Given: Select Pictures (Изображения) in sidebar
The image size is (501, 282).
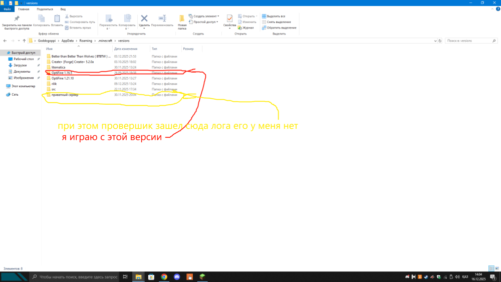Looking at the screenshot, I should click(x=24, y=78).
